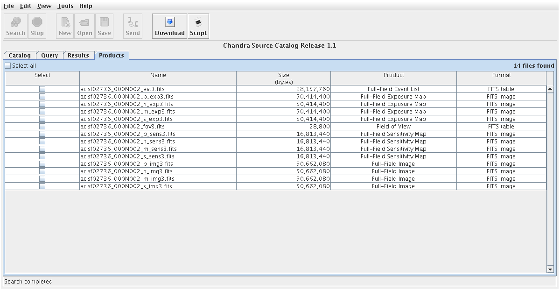The height and width of the screenshot is (291, 560).
Task: Switch to the Catalog tab
Action: click(20, 55)
